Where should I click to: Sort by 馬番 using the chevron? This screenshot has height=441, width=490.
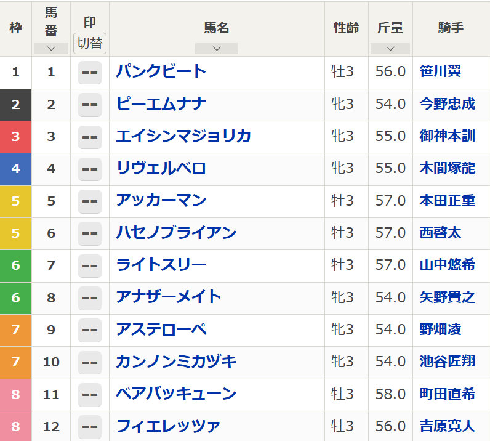point(51,49)
